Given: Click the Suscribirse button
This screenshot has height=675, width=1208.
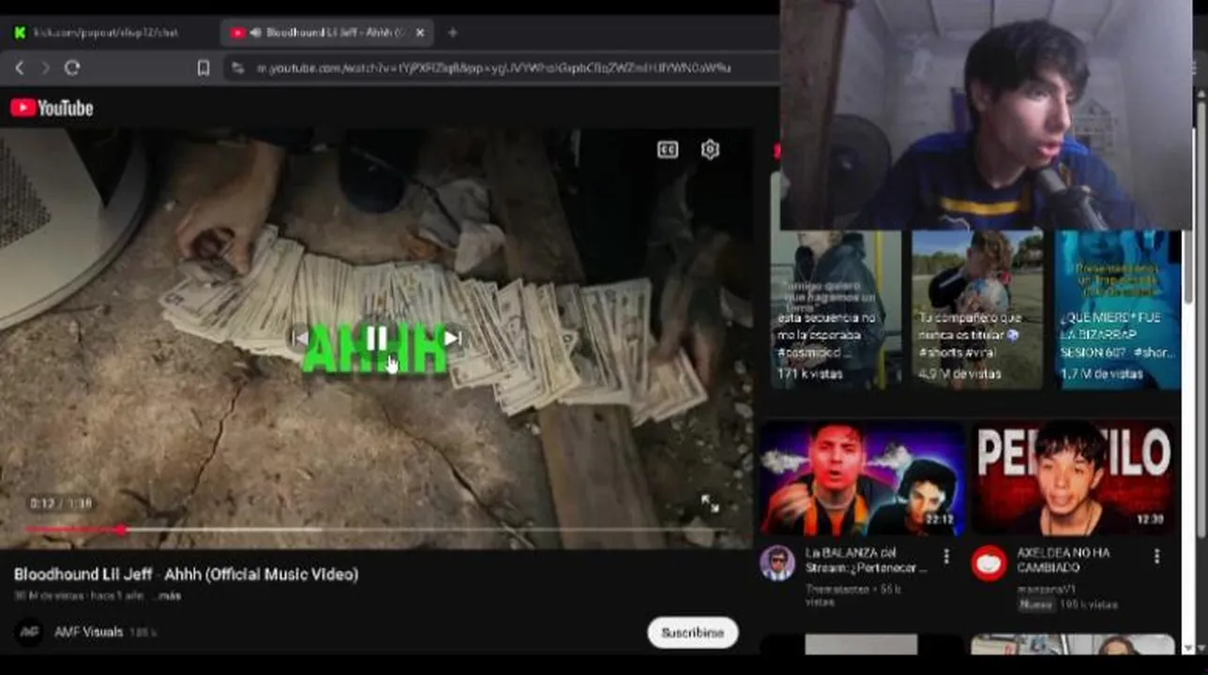Looking at the screenshot, I should pos(692,633).
